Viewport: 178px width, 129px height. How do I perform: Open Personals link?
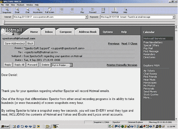(149, 89)
